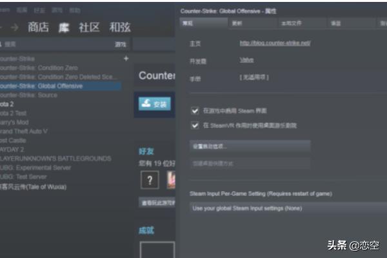Toggle Steam overlay in-game checkbox

pos(195,111)
